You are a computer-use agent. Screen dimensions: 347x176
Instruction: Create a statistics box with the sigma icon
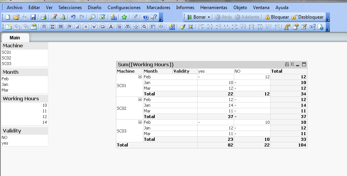[x=52, y=27]
